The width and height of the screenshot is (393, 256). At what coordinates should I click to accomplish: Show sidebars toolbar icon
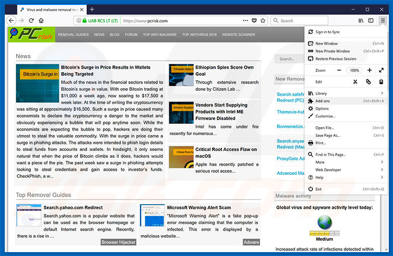(371, 20)
